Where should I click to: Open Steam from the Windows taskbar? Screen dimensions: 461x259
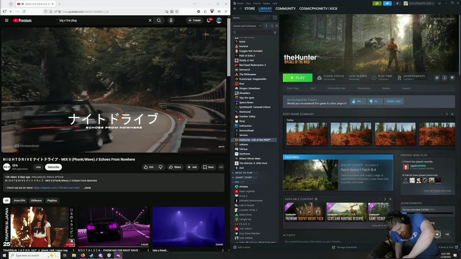pyautogui.click(x=91, y=255)
